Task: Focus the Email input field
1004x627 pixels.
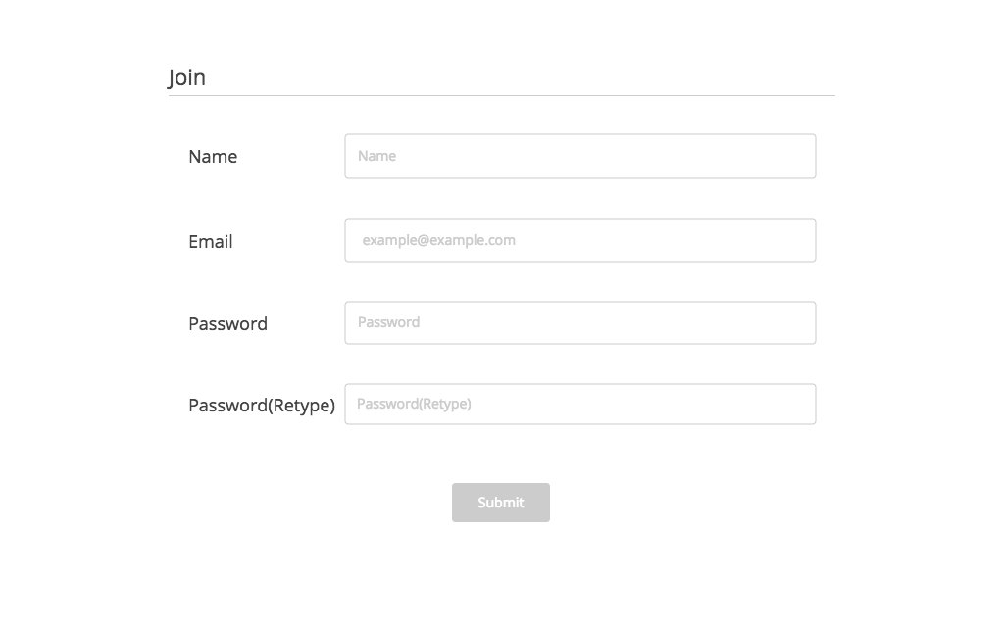Action: pos(579,241)
